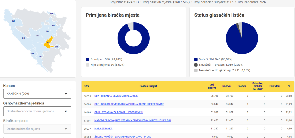
Task: Click code 00008 in SDP row
Action: [x=87, y=104]
